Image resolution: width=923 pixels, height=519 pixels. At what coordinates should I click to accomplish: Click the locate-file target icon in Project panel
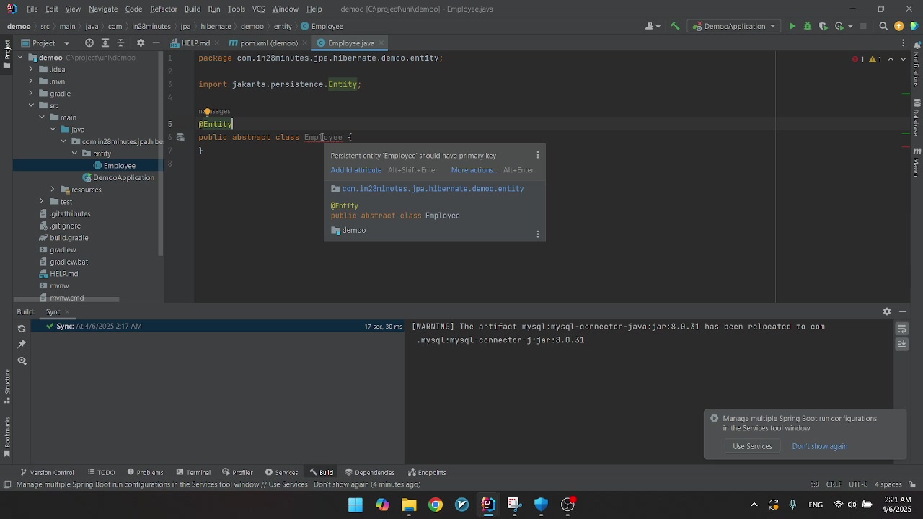click(x=89, y=43)
